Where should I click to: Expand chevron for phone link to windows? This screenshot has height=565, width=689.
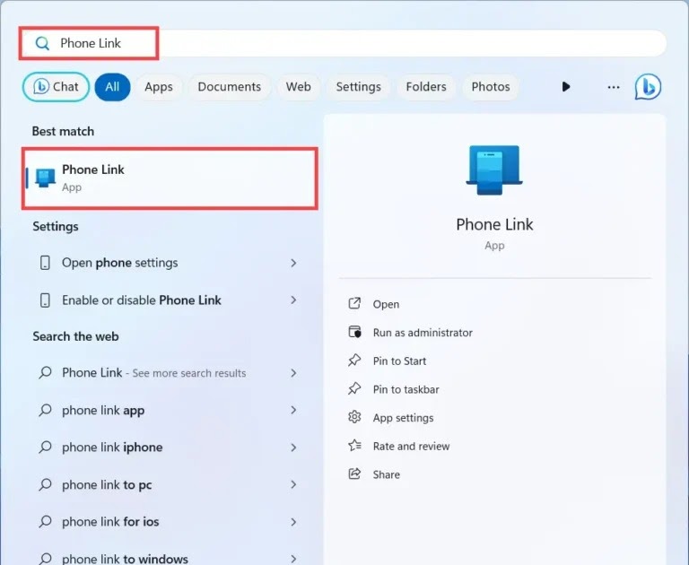pyautogui.click(x=293, y=559)
